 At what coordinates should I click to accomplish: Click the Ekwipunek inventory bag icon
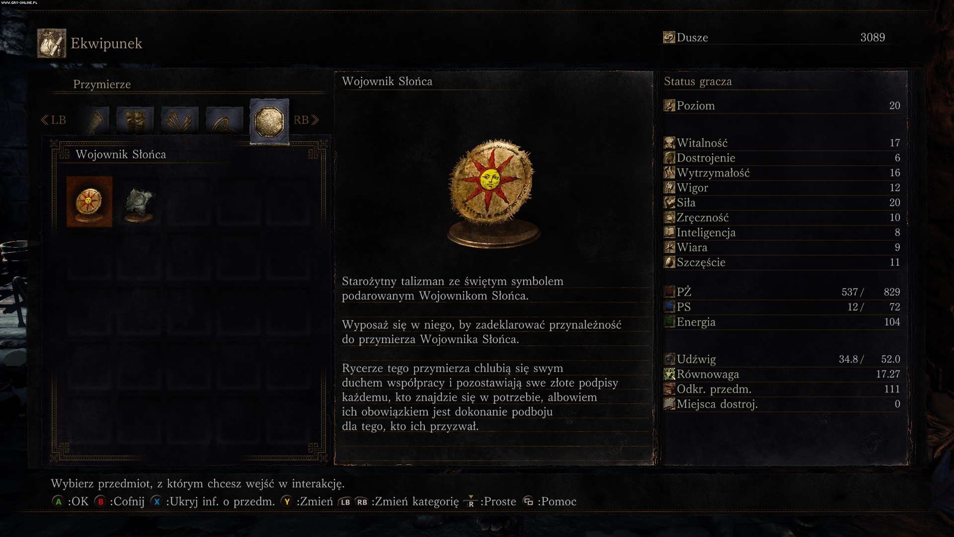point(52,43)
